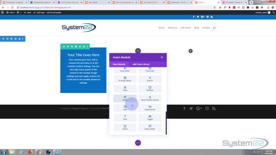Insert the Text module
276x155 pixels.
click(x=125, y=118)
